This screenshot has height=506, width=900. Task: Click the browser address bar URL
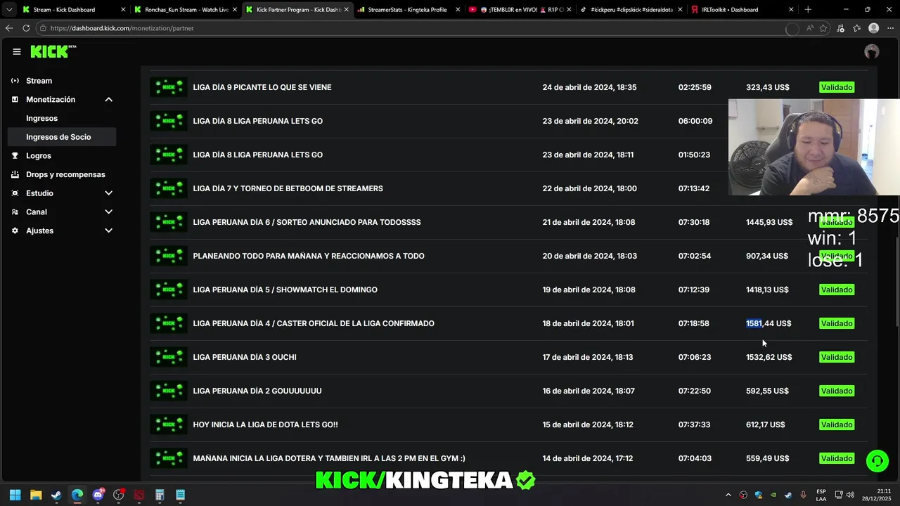[122, 28]
